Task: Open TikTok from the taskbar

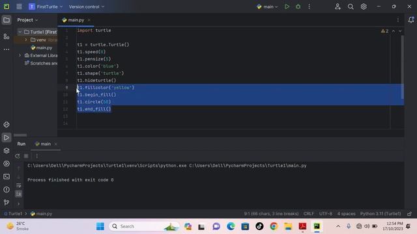Action: (x=259, y=226)
